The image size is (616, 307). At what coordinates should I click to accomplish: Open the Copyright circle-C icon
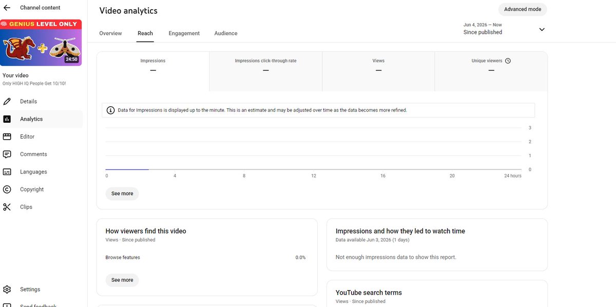[x=7, y=189]
